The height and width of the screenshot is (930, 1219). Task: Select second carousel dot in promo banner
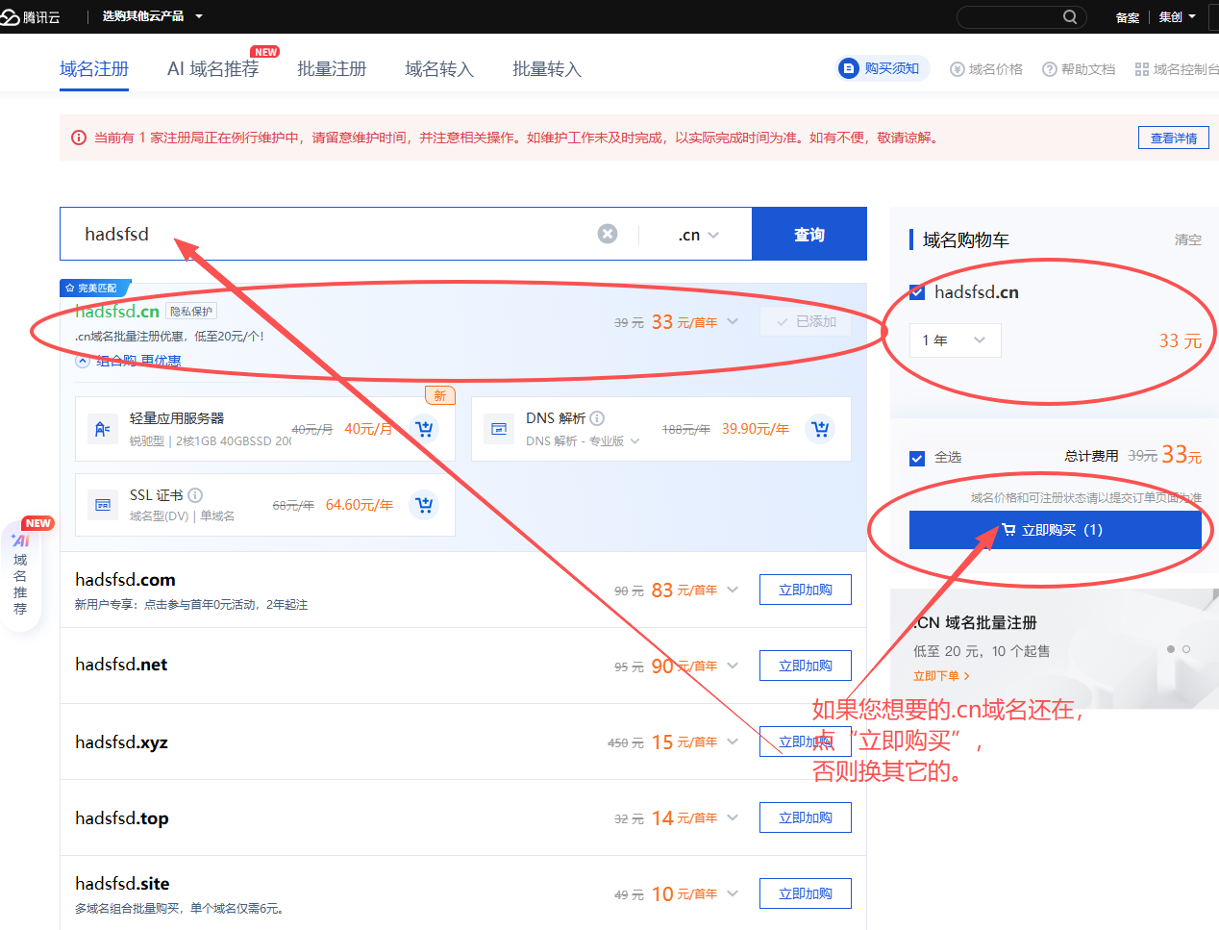click(x=1186, y=649)
